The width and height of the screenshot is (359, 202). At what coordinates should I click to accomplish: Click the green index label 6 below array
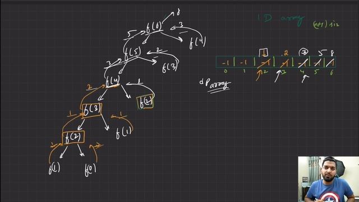[x=332, y=73]
